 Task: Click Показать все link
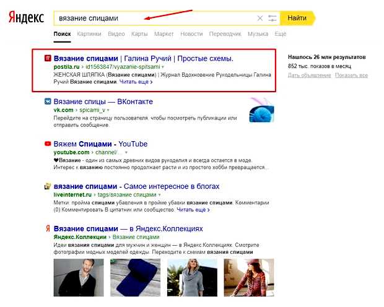(x=351, y=75)
